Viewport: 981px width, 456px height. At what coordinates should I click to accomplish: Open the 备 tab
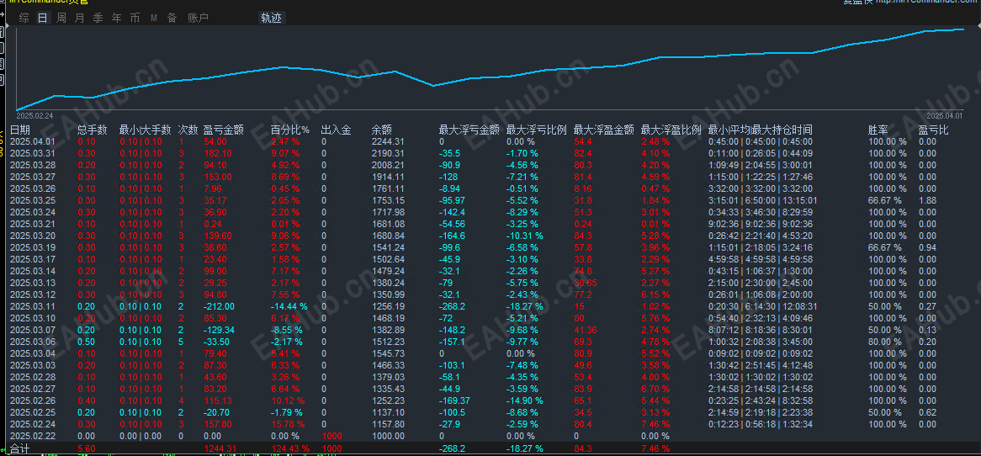click(x=172, y=19)
